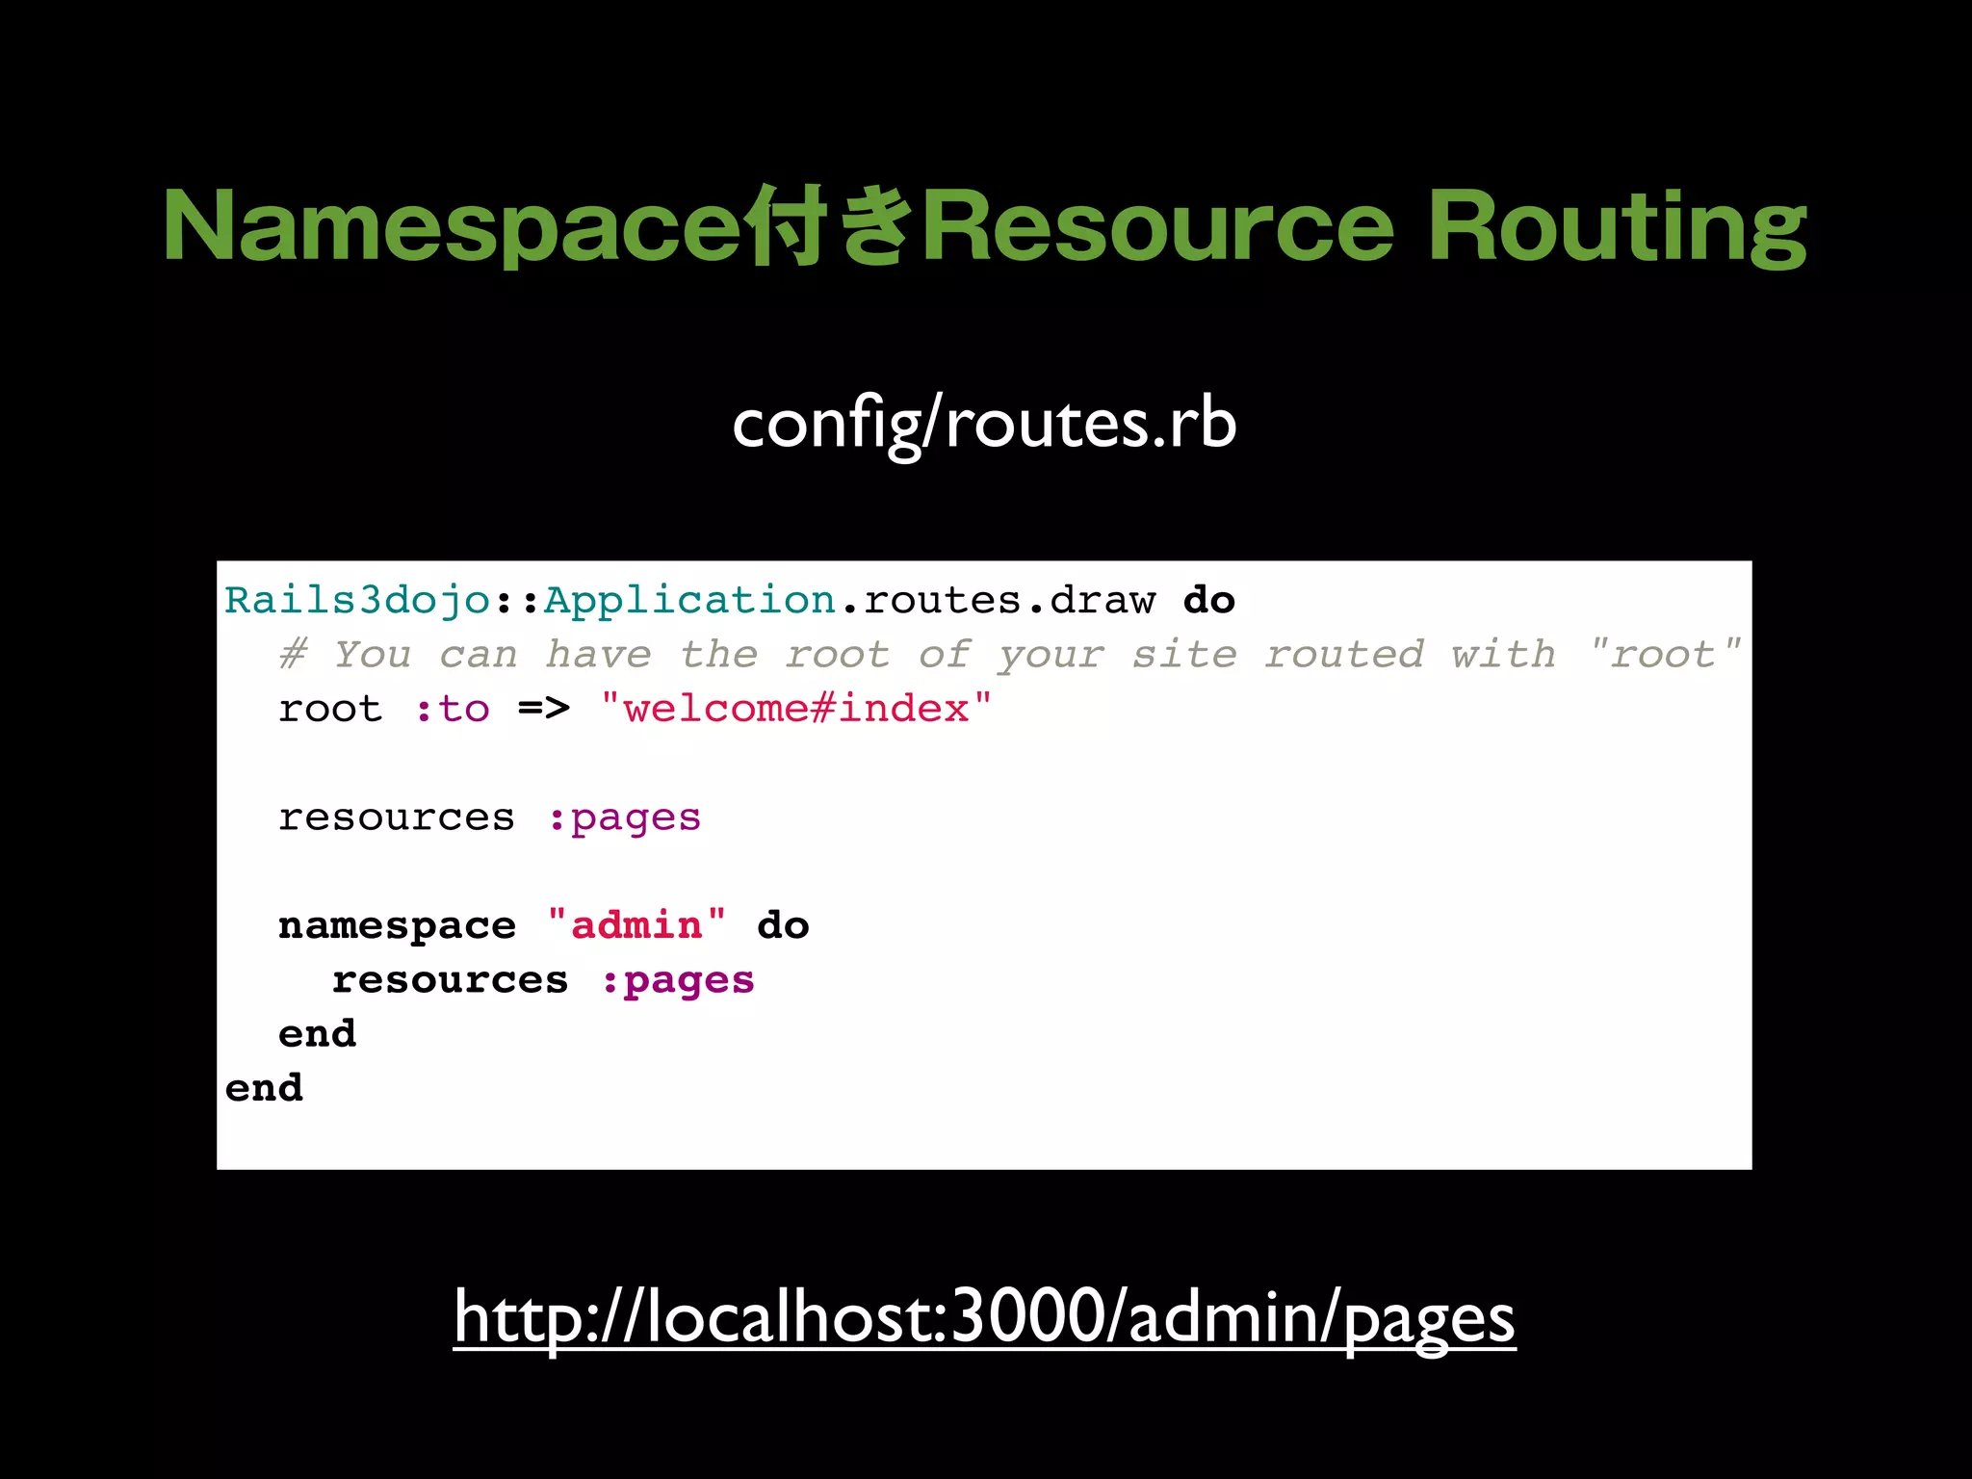Click the non-bold 'resources :pages' line

pos(489,818)
